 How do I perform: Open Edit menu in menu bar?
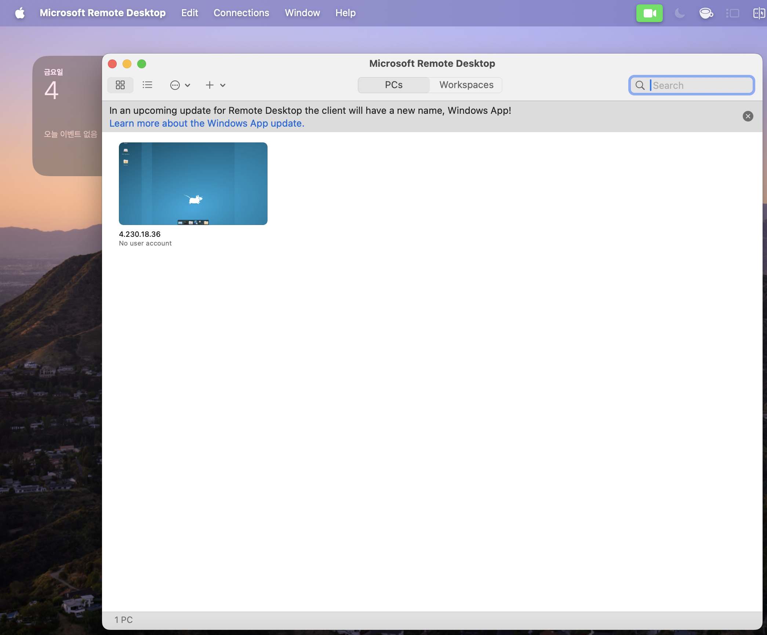point(189,13)
